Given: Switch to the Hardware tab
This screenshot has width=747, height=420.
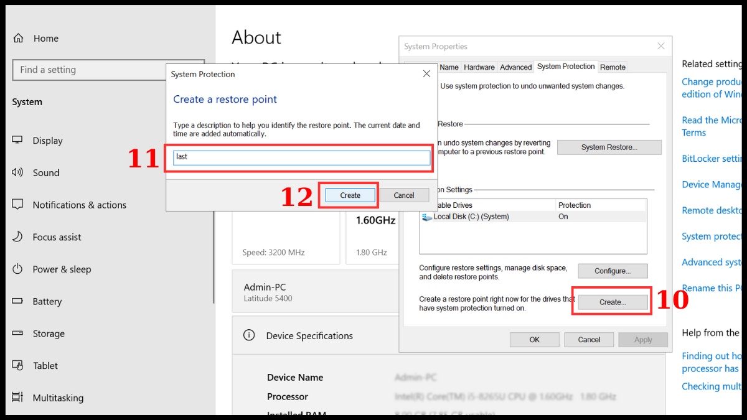Looking at the screenshot, I should click(479, 67).
